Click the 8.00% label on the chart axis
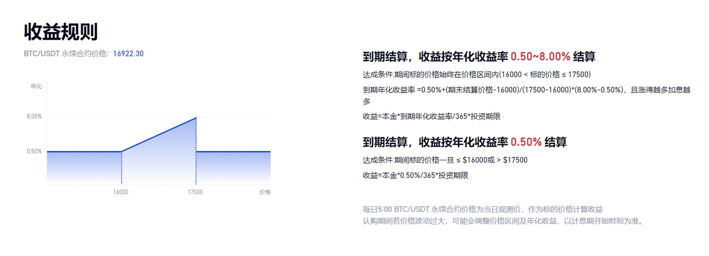This screenshot has height=256, width=709. point(34,117)
